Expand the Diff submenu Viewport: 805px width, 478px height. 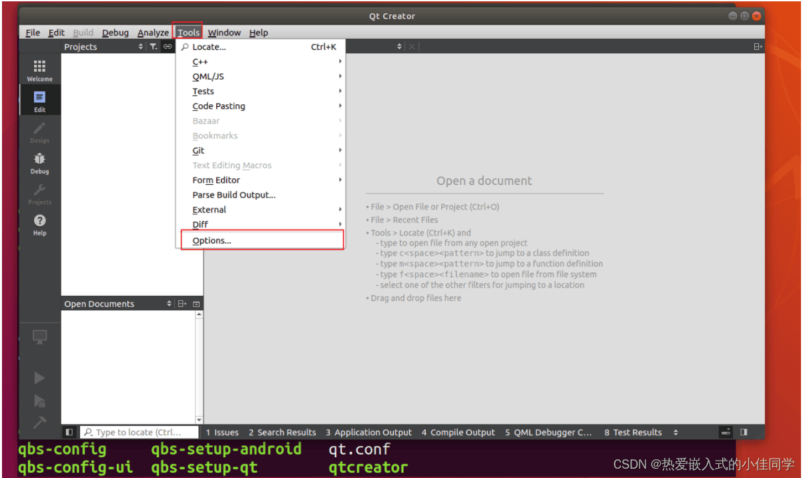point(260,224)
